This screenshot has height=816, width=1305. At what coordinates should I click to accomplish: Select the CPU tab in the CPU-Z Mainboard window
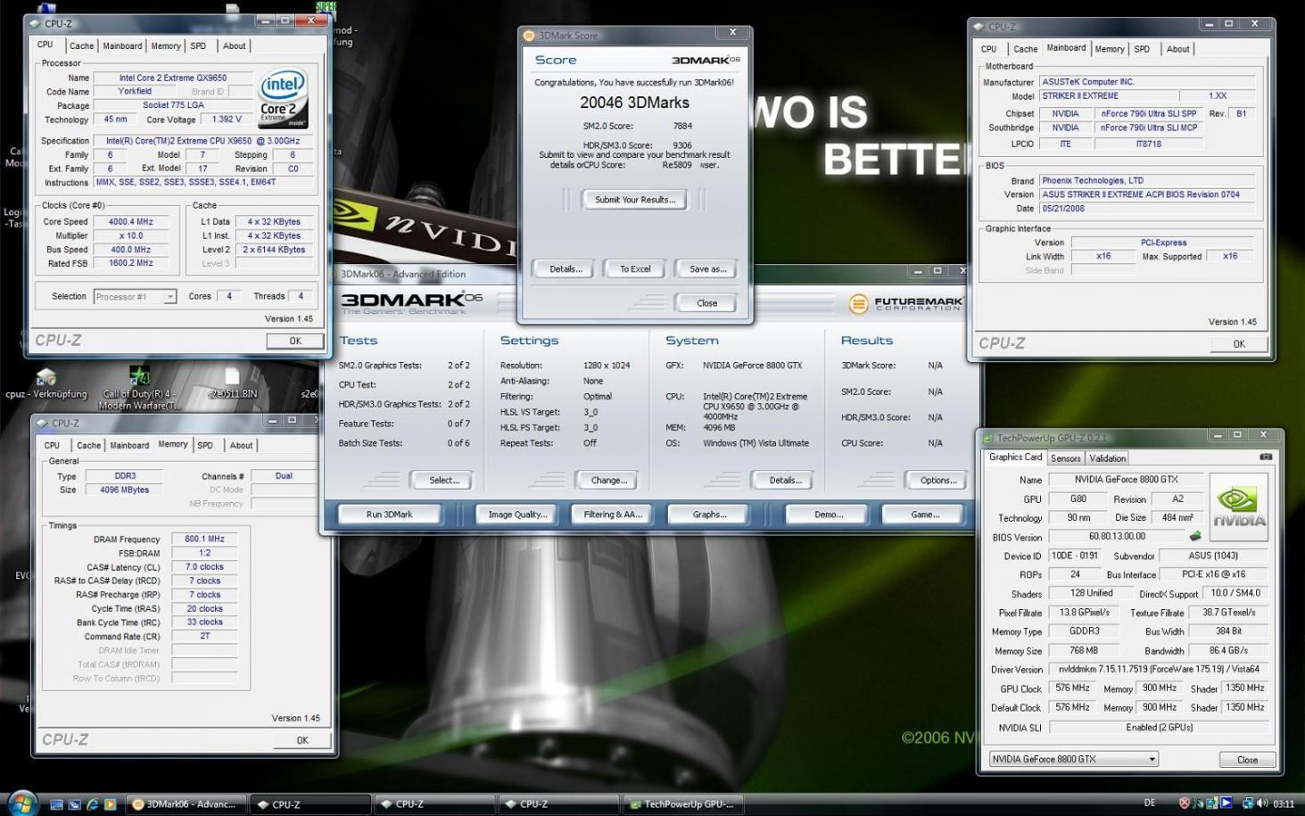988,50
